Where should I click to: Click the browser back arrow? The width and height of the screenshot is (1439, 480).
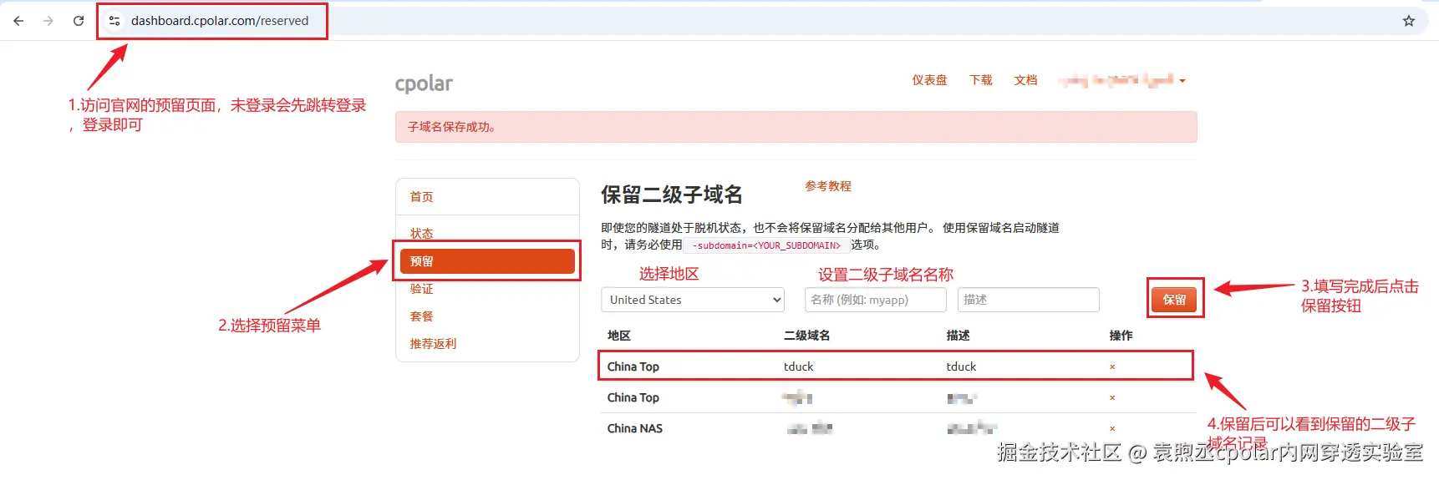click(x=18, y=21)
